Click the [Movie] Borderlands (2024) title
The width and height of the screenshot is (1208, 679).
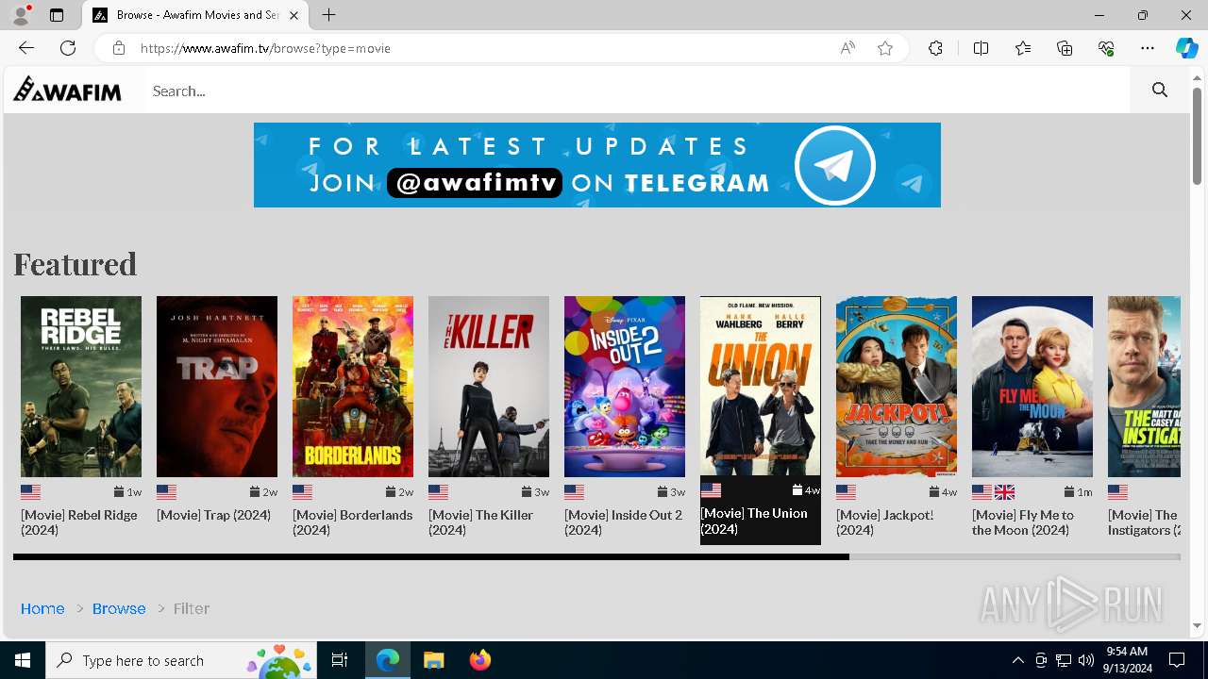(x=352, y=522)
